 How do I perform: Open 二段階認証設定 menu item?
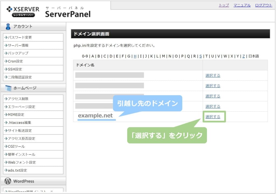coord(33,77)
